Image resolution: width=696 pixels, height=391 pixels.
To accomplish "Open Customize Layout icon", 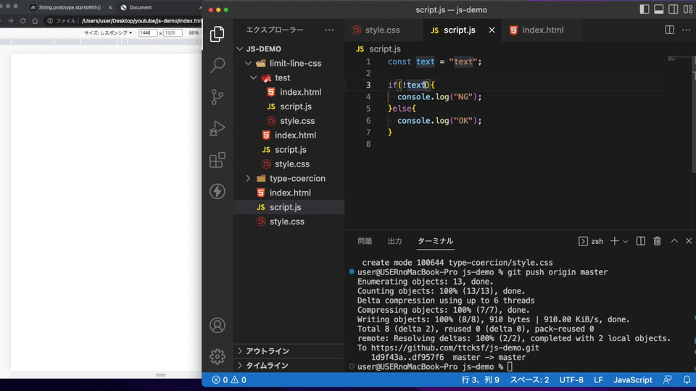I will click(688, 9).
